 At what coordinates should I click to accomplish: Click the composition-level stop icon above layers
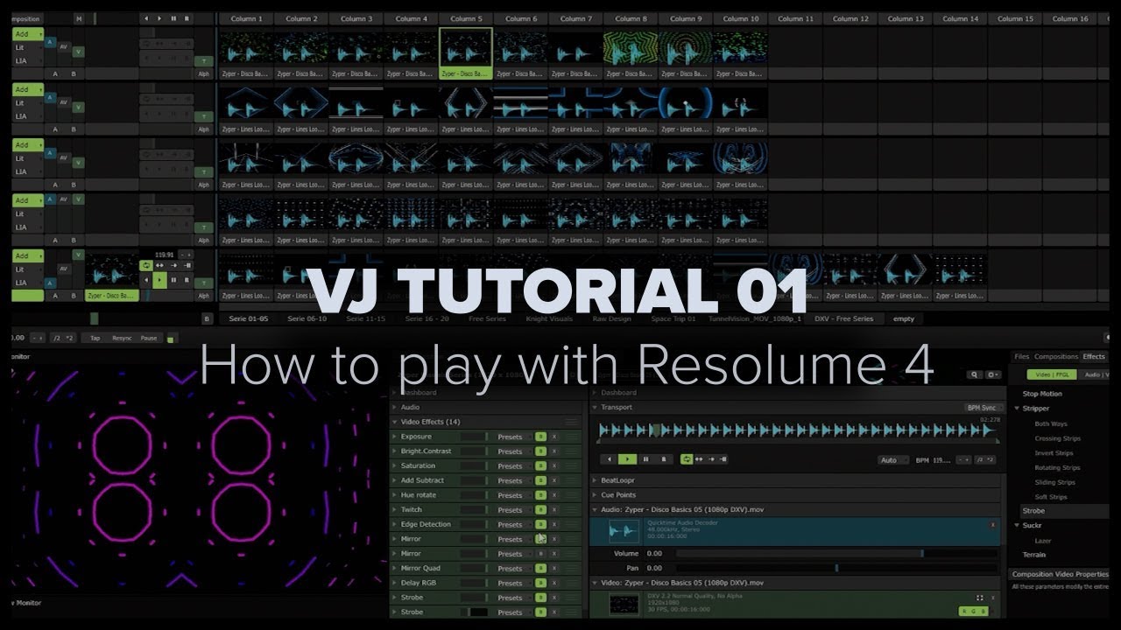pyautogui.click(x=187, y=18)
